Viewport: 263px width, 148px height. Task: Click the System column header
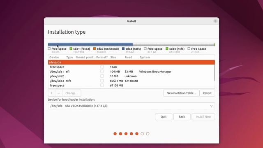tap(145, 58)
